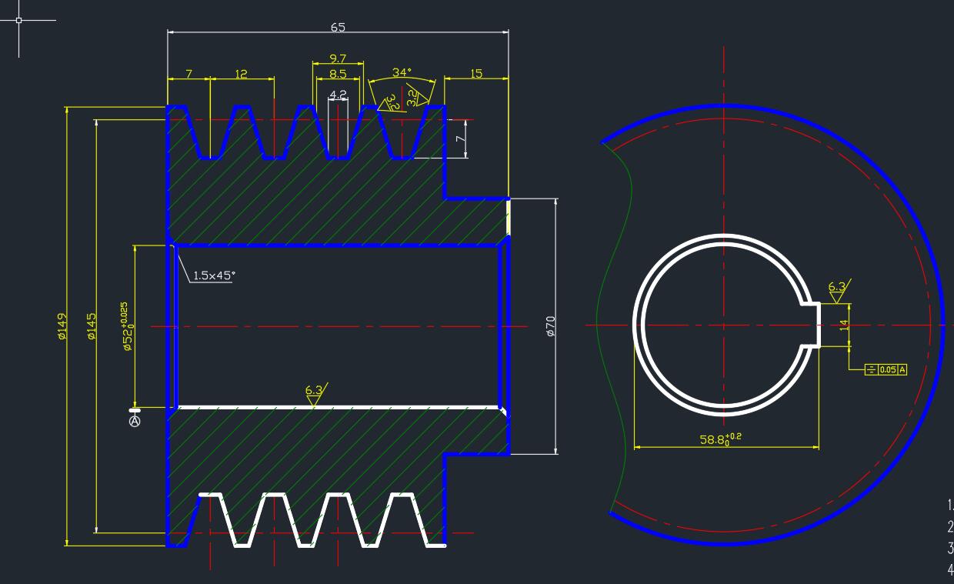The image size is (954, 584).
Task: Select the "34°" groove angle dimension
Action: (x=402, y=72)
